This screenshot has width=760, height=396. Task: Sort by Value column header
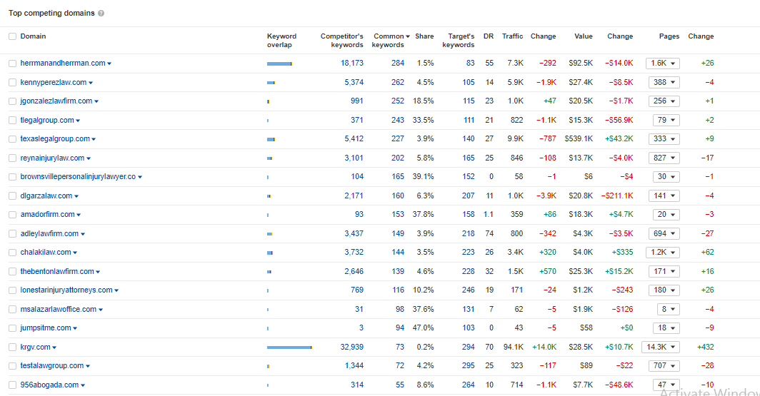click(x=584, y=36)
